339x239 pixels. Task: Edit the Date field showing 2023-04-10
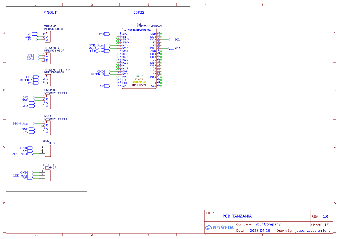tap(259, 231)
